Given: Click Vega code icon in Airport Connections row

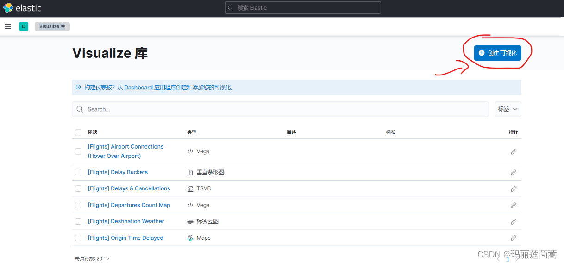Looking at the screenshot, I should click(x=190, y=151).
